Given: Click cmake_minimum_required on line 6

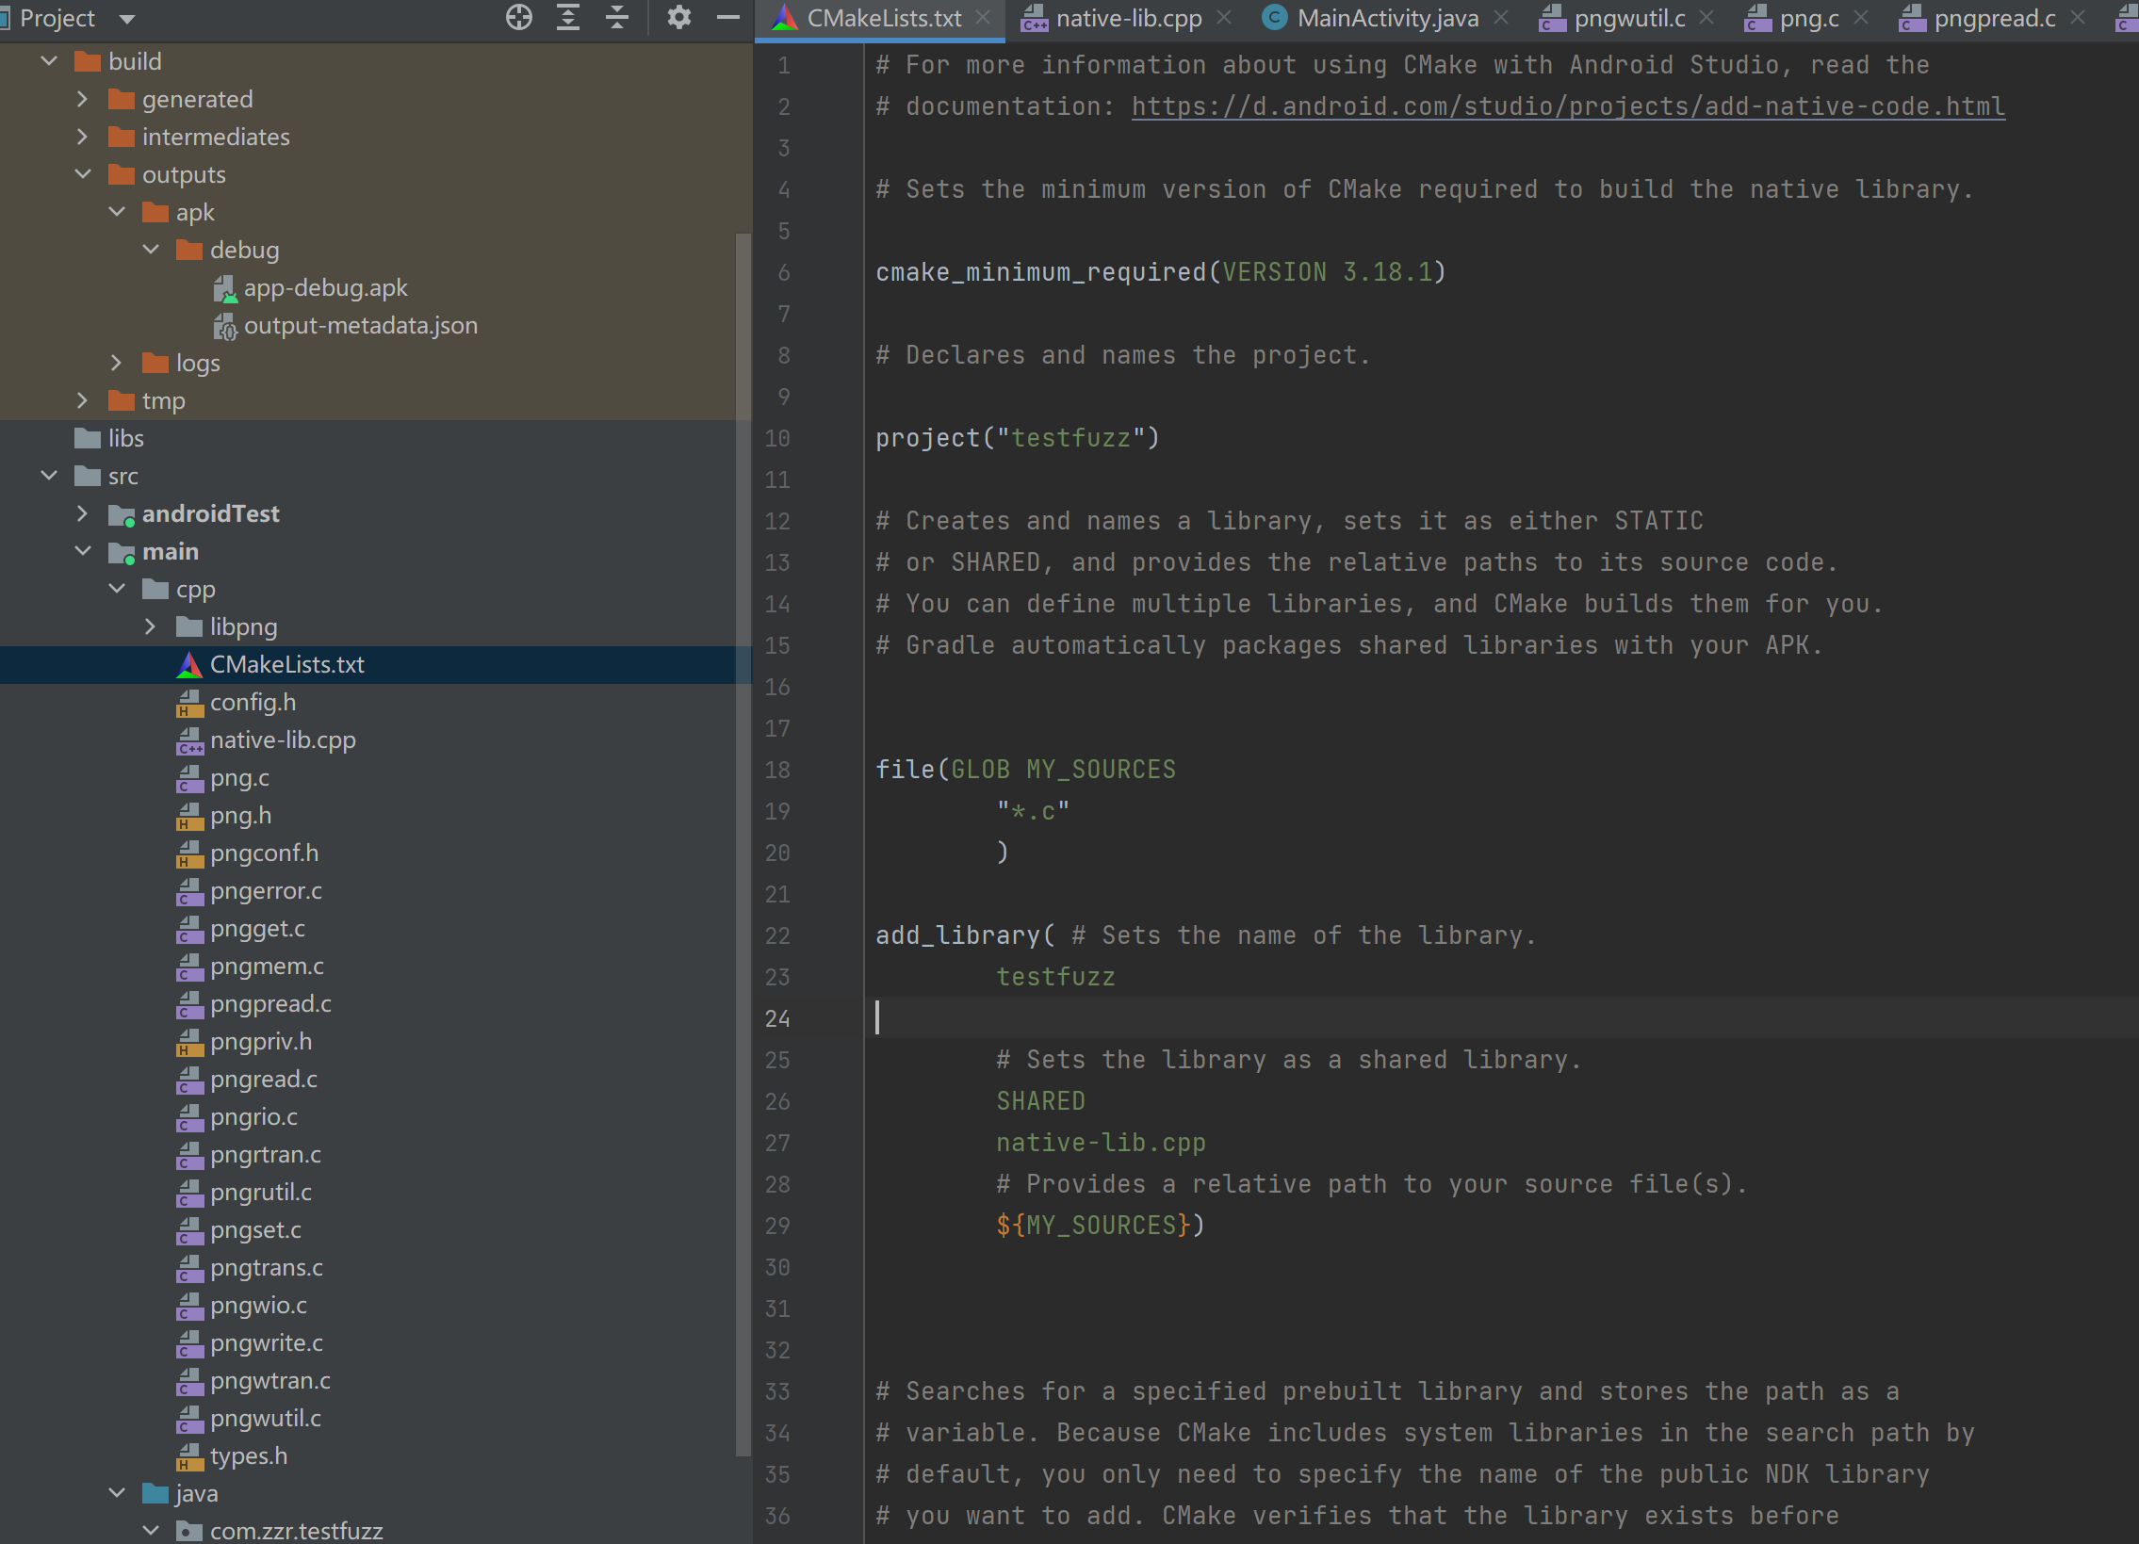Looking at the screenshot, I should [x=1041, y=272].
